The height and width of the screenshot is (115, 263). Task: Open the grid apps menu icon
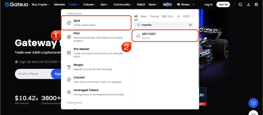pos(256,4)
